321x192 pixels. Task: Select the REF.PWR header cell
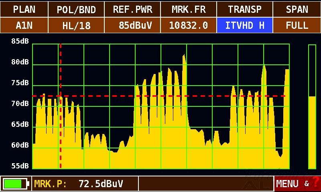click(132, 9)
